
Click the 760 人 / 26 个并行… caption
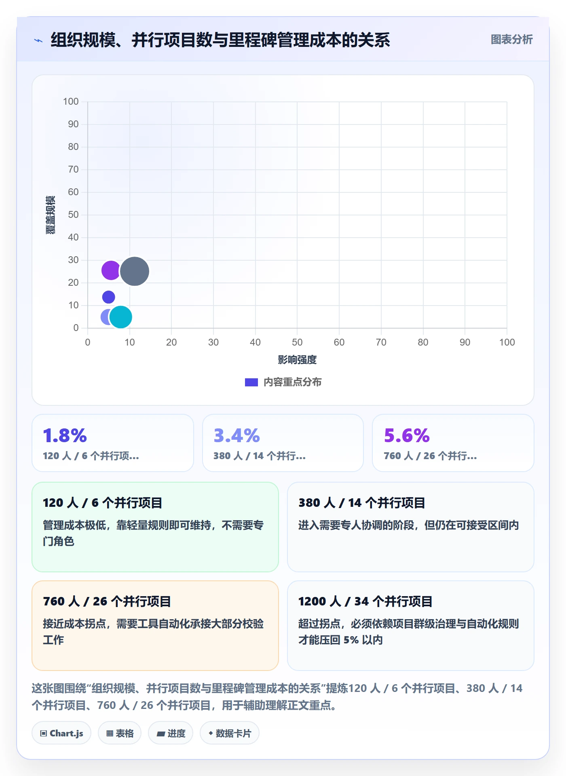pyautogui.click(x=430, y=456)
